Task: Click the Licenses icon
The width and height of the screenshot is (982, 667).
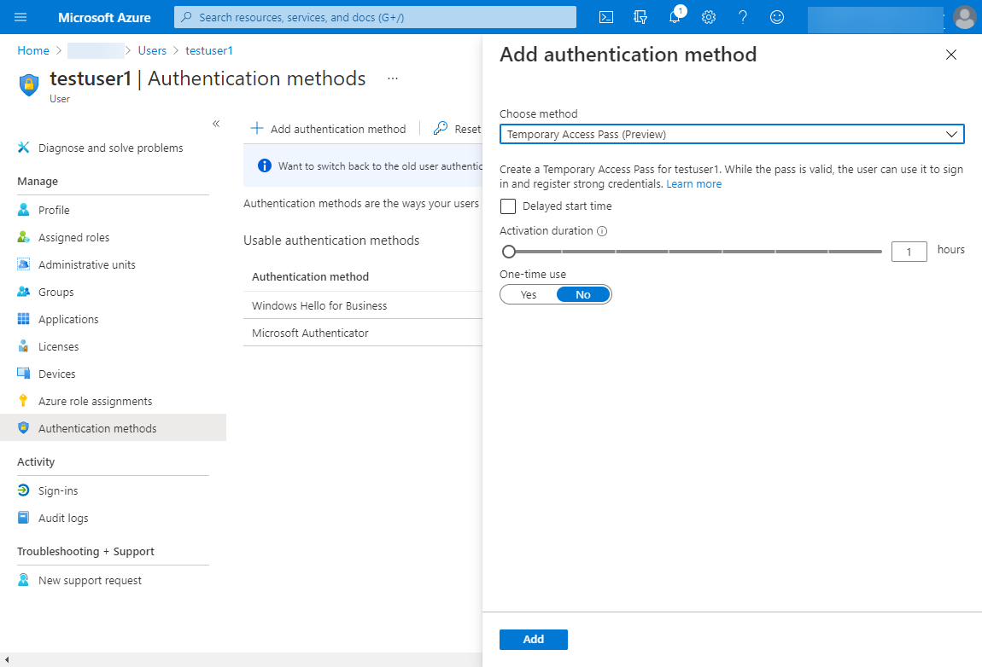Action: [x=24, y=346]
